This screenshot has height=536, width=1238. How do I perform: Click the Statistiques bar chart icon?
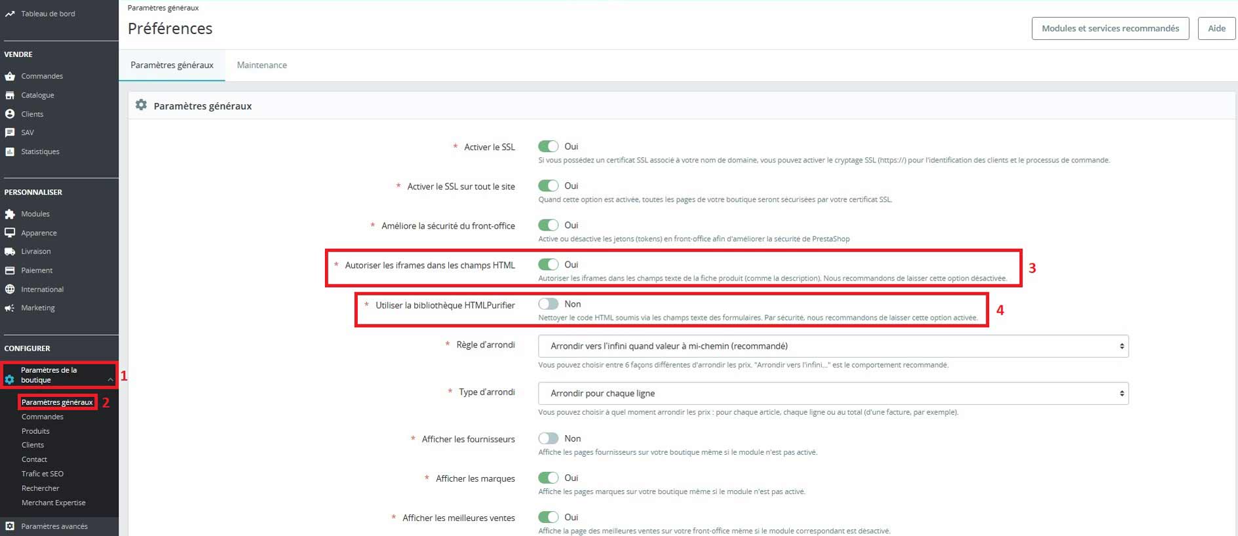click(10, 151)
